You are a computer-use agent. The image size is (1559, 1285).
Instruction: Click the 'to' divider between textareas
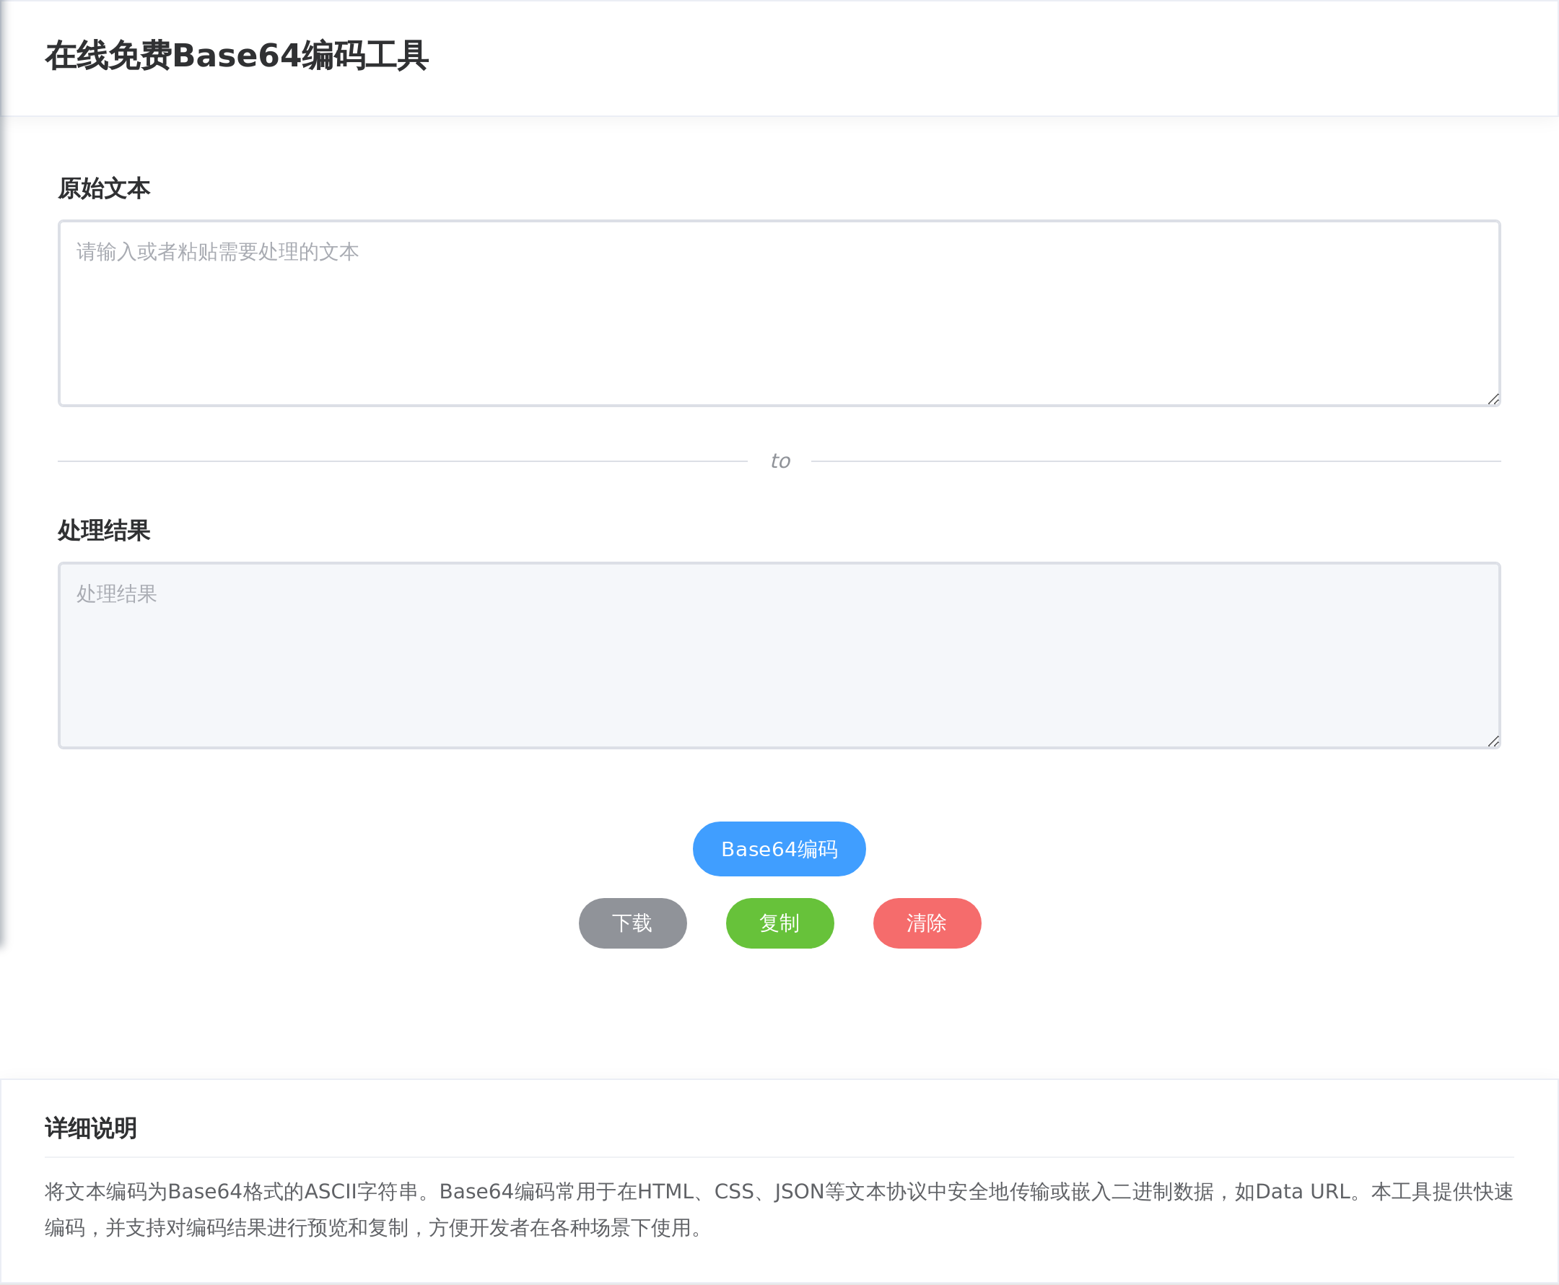tap(779, 461)
